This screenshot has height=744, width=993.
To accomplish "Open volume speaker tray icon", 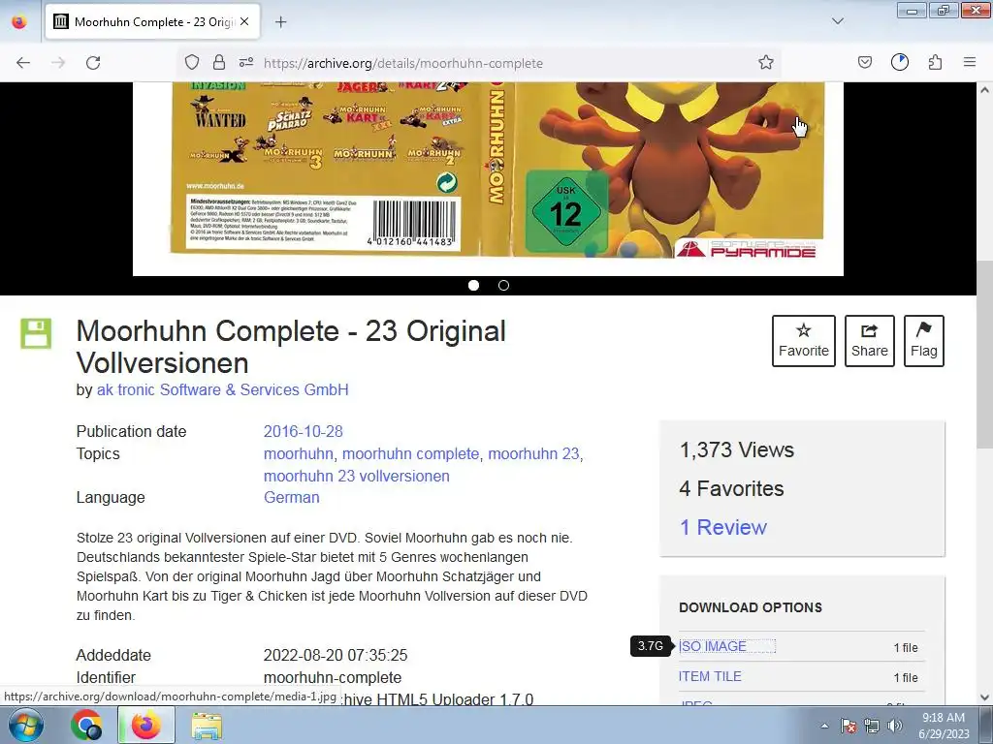I will (894, 726).
